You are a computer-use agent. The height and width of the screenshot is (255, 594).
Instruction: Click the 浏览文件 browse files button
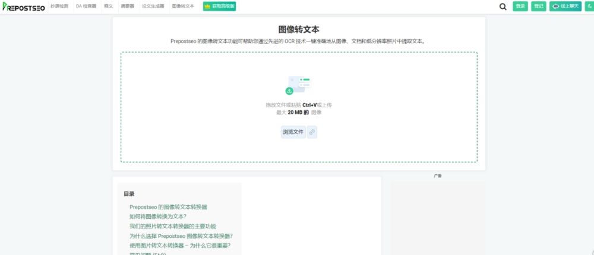click(293, 132)
